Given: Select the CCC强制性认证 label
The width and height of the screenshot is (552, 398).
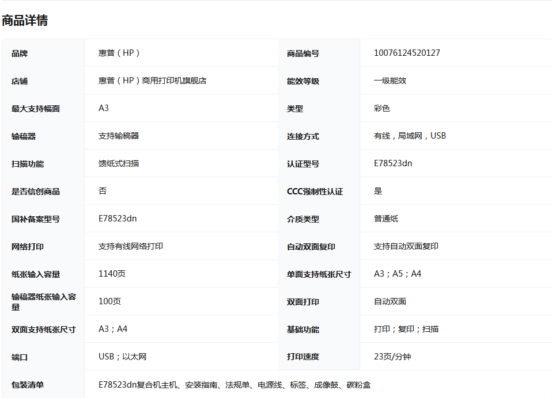Looking at the screenshot, I should (315, 192).
